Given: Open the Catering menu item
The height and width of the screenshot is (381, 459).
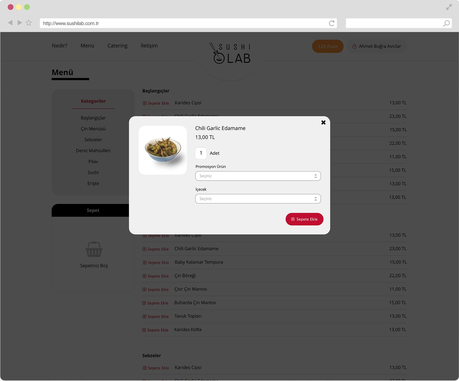Looking at the screenshot, I should [x=117, y=46].
